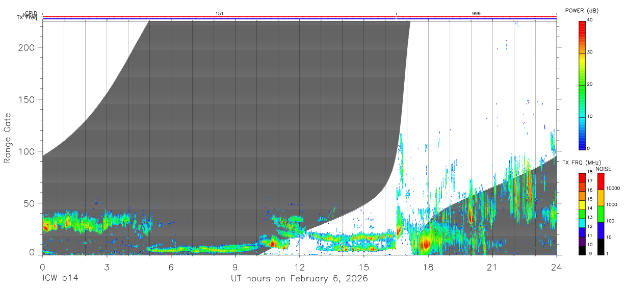The height and width of the screenshot is (289, 626).
Task: Click POWER scale tick label '20'
Action: pos(591,85)
